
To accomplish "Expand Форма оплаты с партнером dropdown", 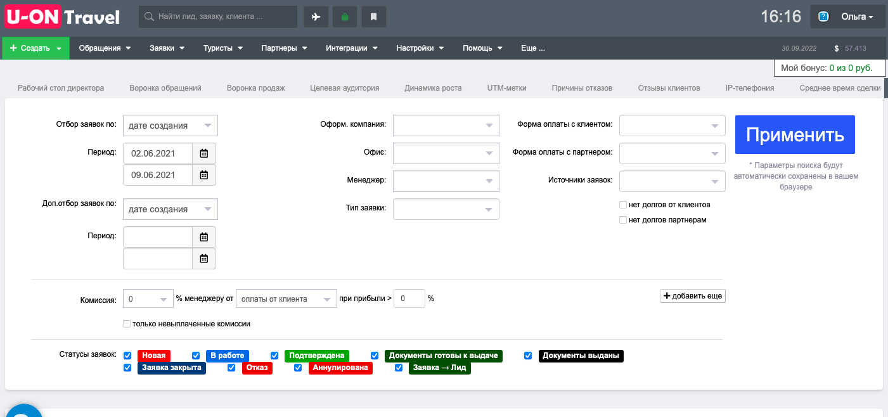I will [x=672, y=153].
